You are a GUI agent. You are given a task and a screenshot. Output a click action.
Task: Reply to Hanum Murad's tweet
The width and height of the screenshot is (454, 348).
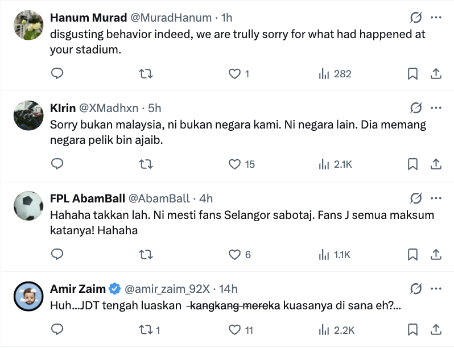(x=57, y=74)
